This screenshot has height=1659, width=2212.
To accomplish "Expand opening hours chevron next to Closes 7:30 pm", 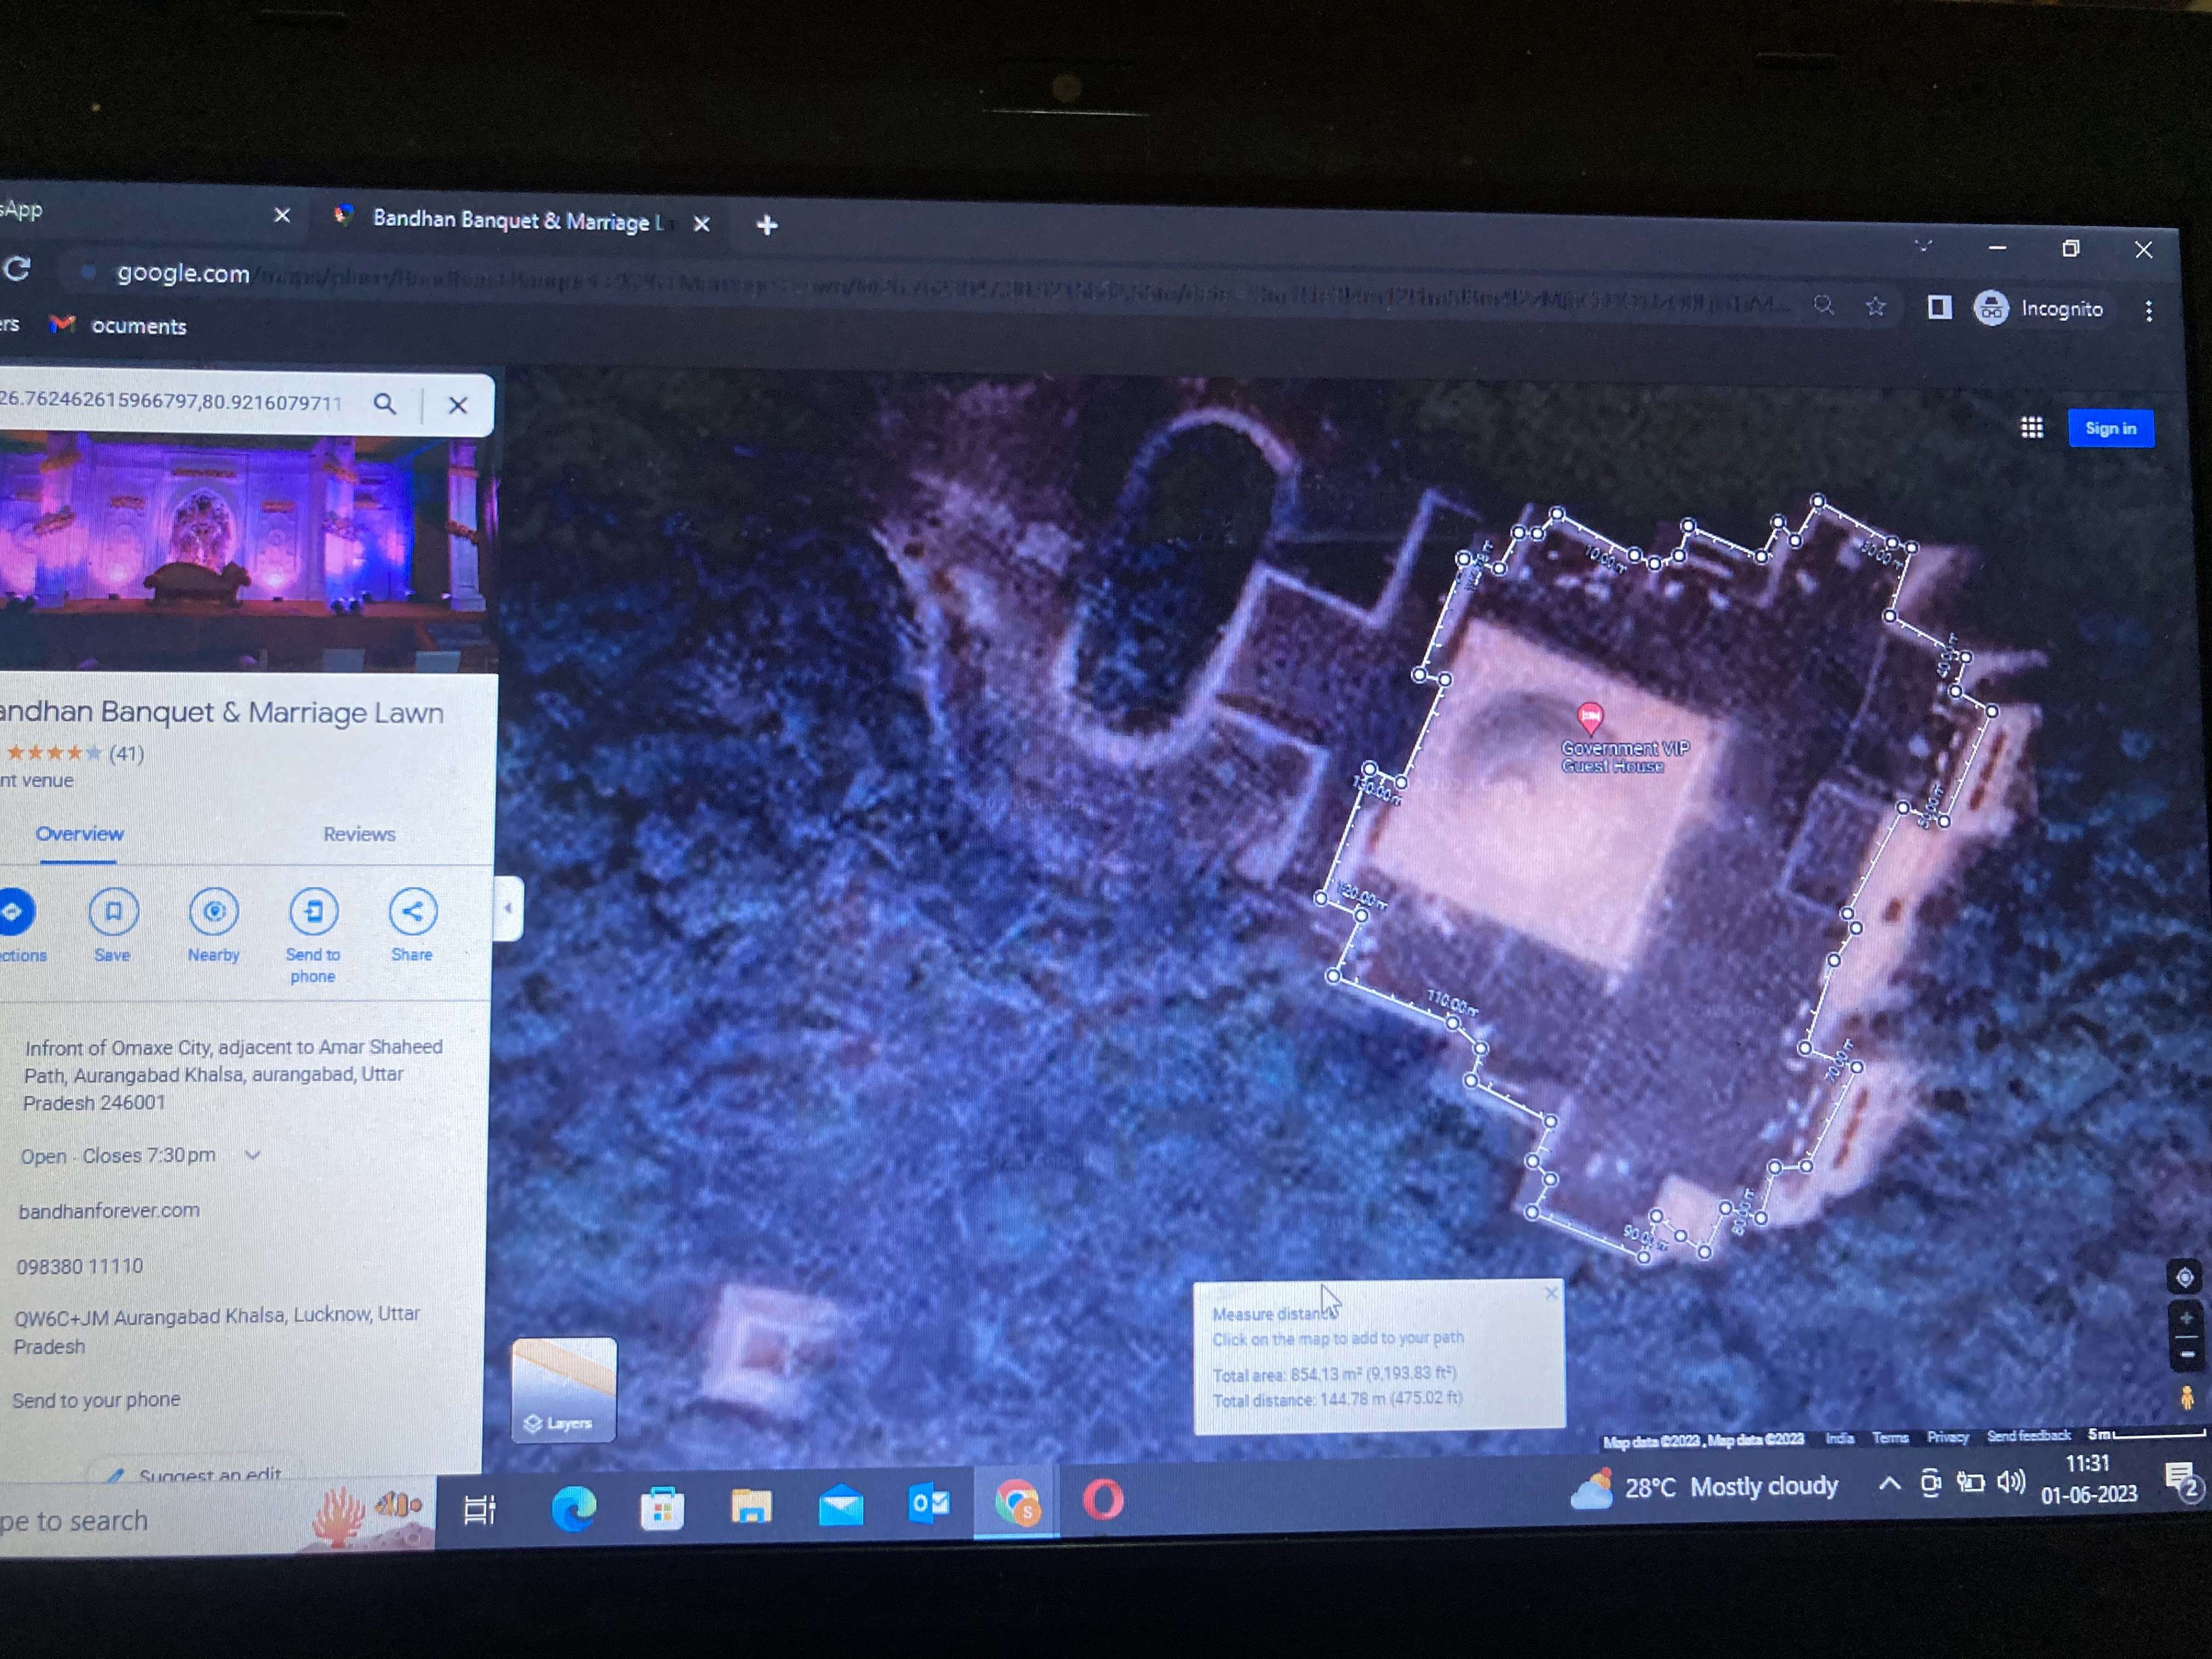I will click(252, 1155).
